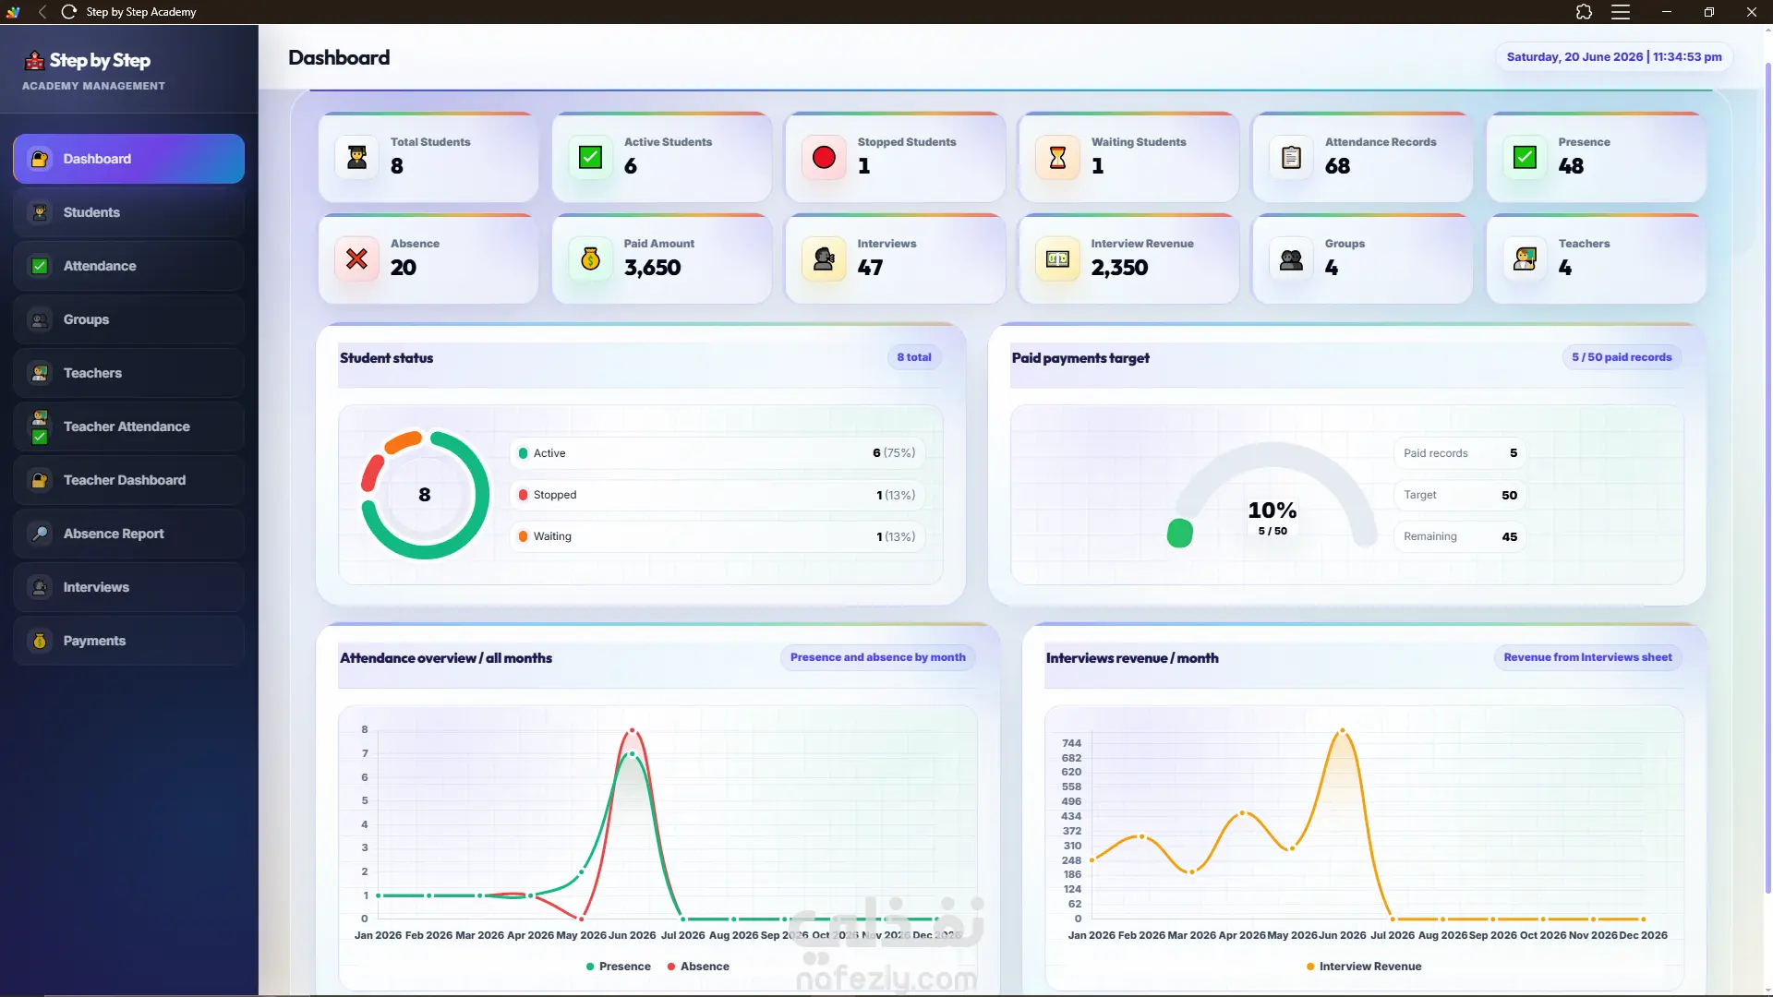This screenshot has height=997, width=1773.
Task: Click the '5 / 50 paid records' badge
Action: 1622,357
